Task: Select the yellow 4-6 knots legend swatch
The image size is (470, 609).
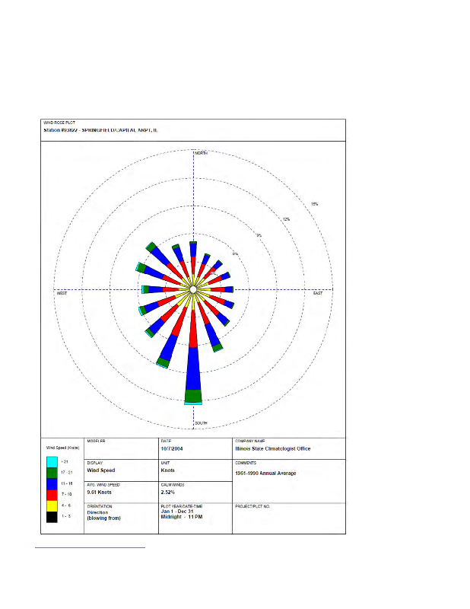Action: click(x=51, y=505)
